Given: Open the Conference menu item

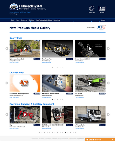Looking at the screenshot, I should pos(24,20).
